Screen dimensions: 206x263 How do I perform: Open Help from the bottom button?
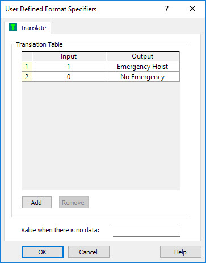click(x=180, y=252)
